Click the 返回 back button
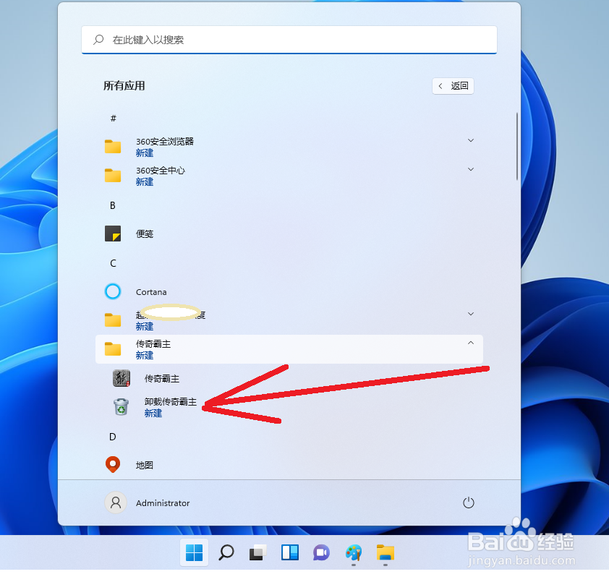 453,86
